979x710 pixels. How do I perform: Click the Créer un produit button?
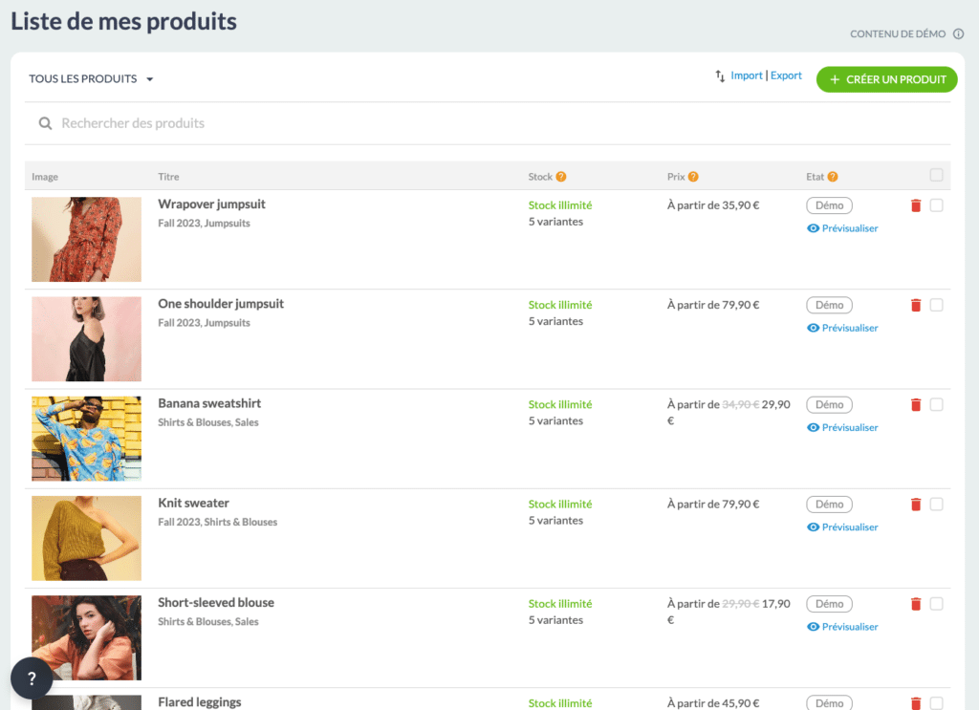(x=886, y=79)
